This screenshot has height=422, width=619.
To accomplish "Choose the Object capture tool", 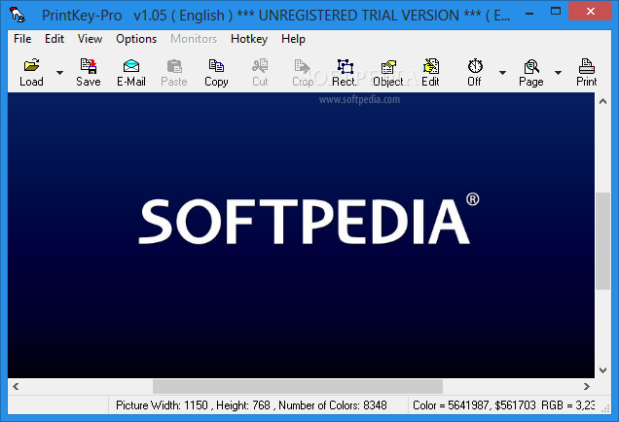I will [x=388, y=73].
